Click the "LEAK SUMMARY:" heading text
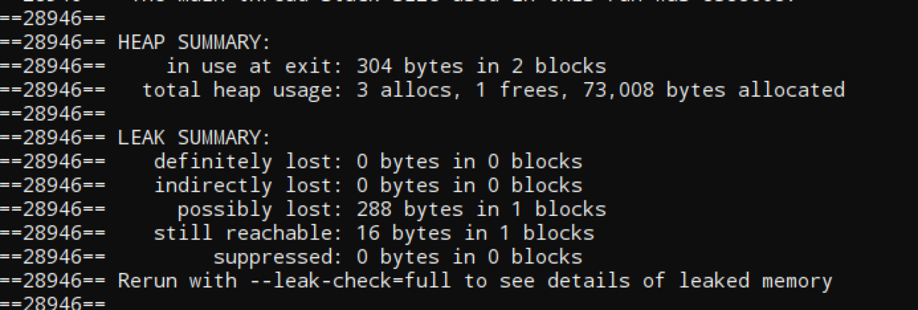Image resolution: width=918 pixels, height=310 pixels. (x=194, y=138)
